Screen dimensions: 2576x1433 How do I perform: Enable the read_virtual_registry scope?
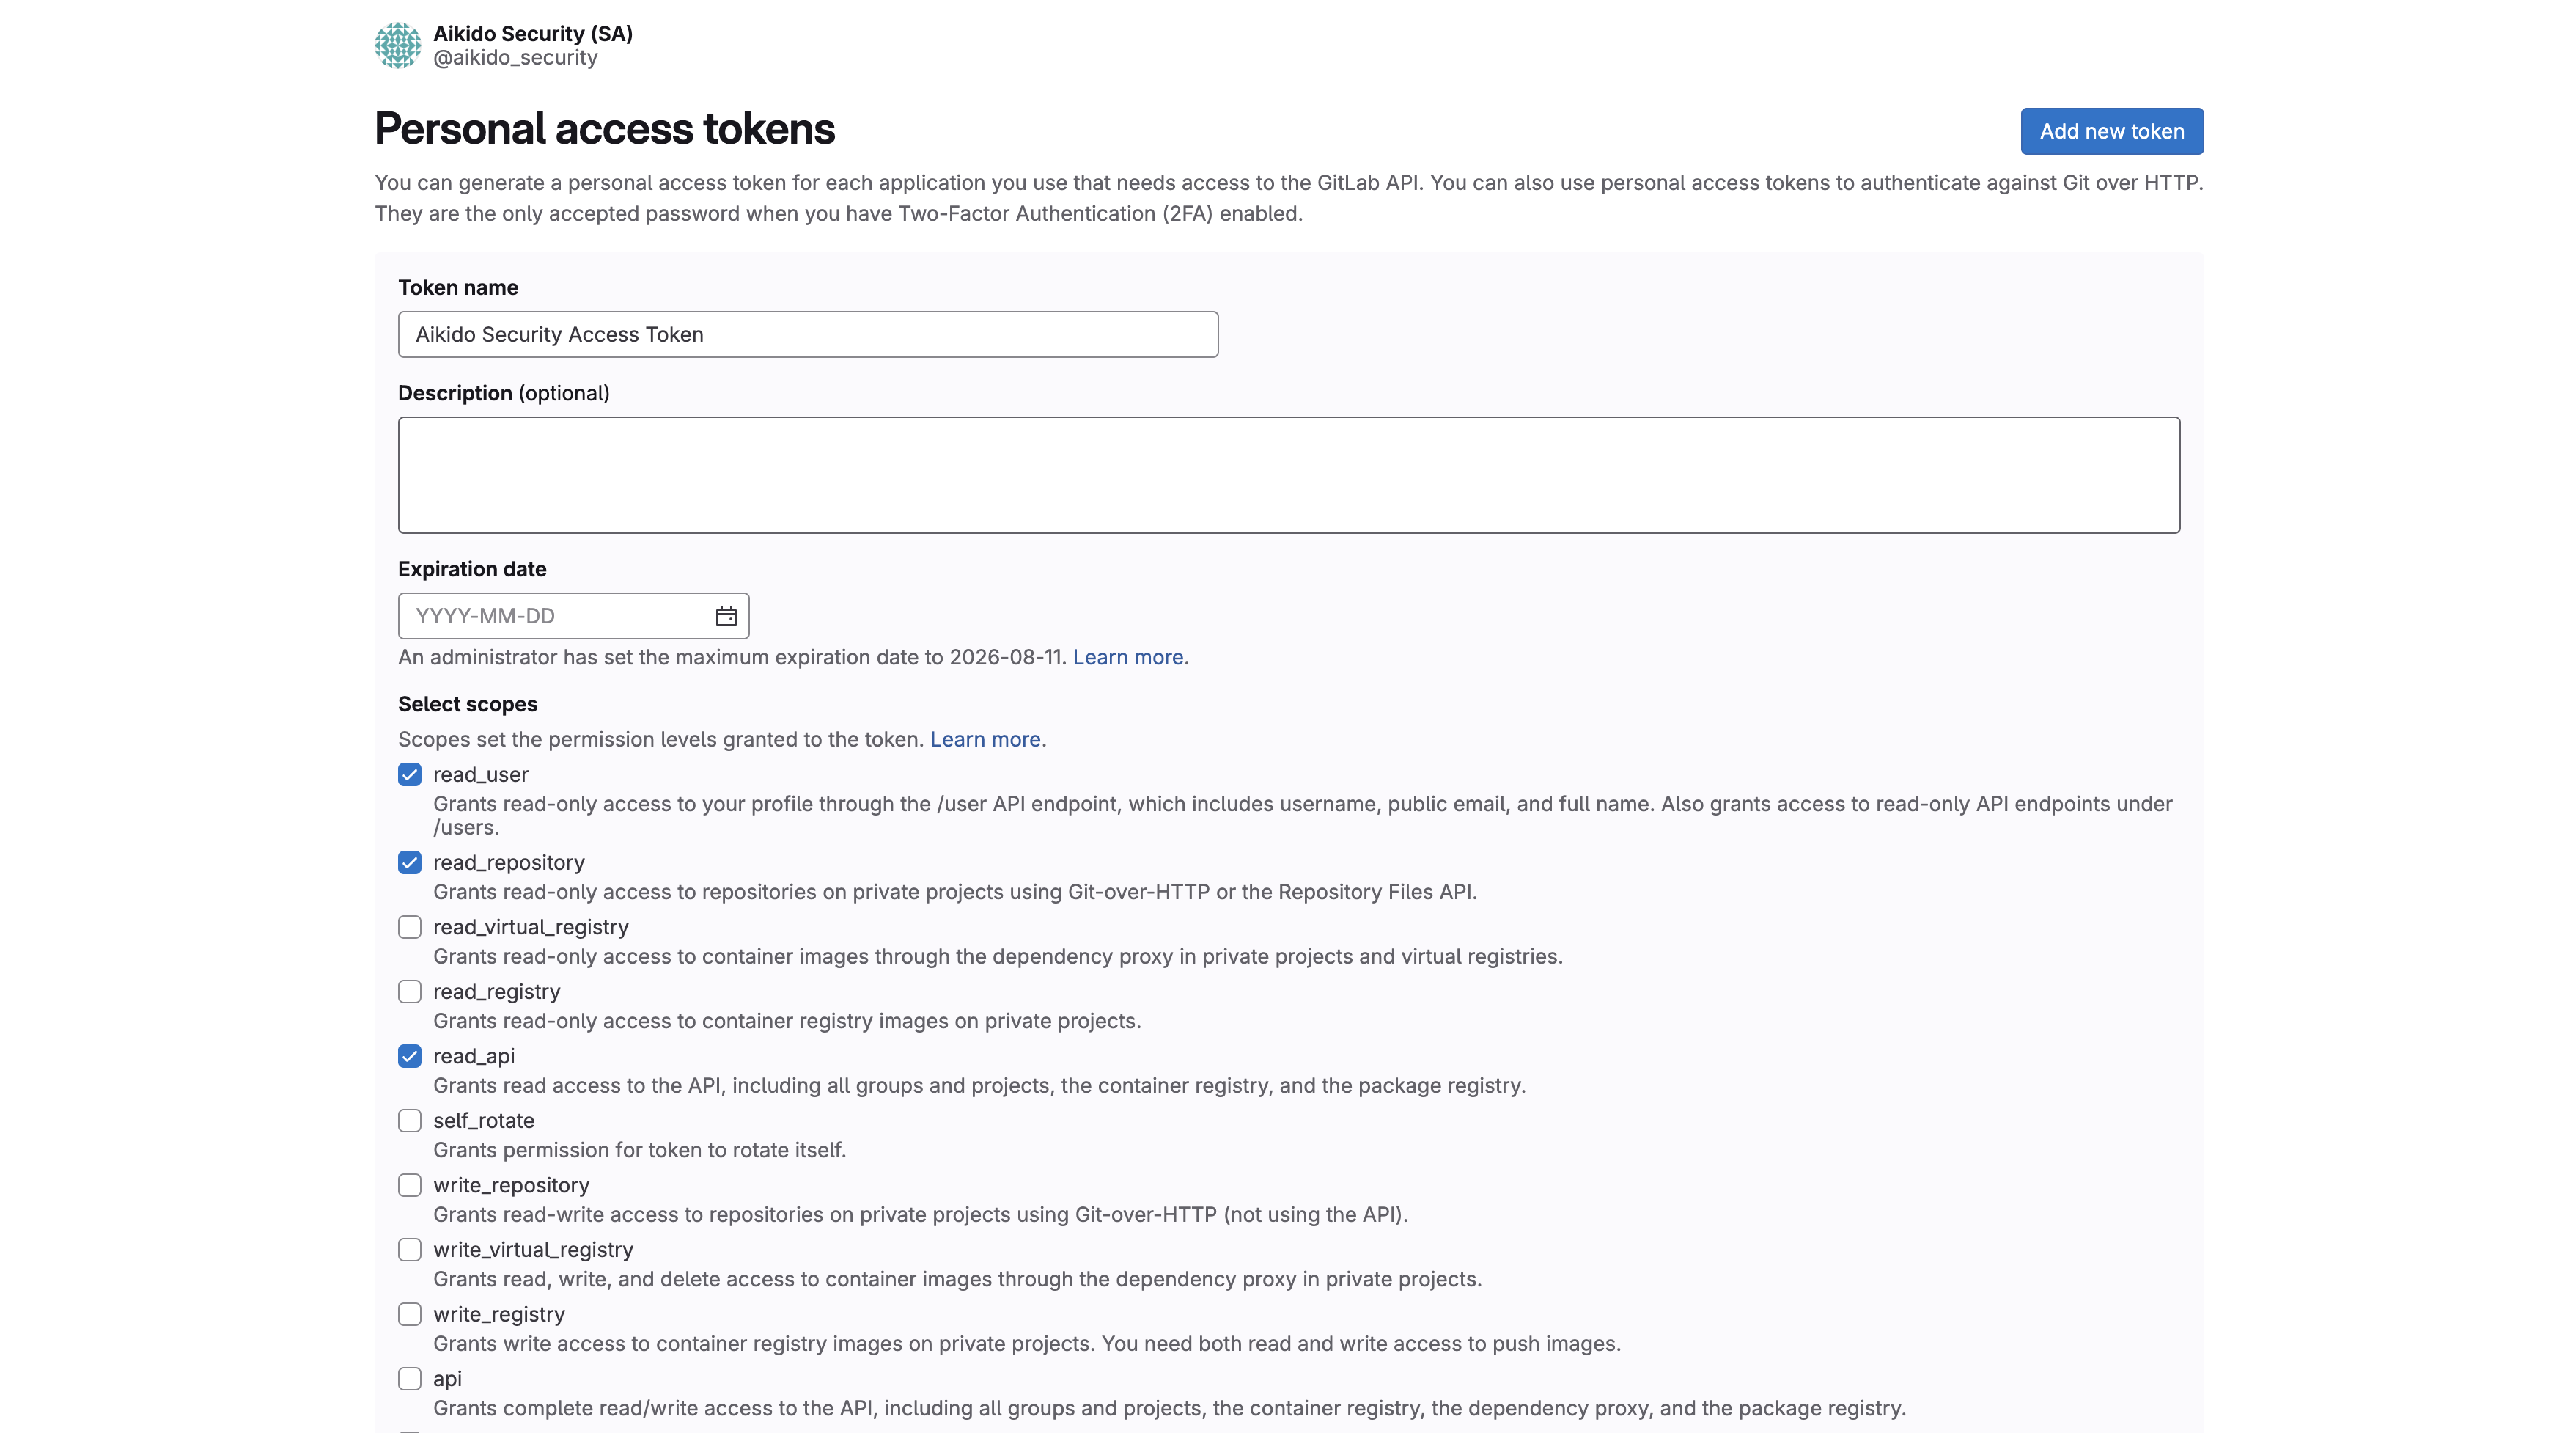tap(410, 927)
